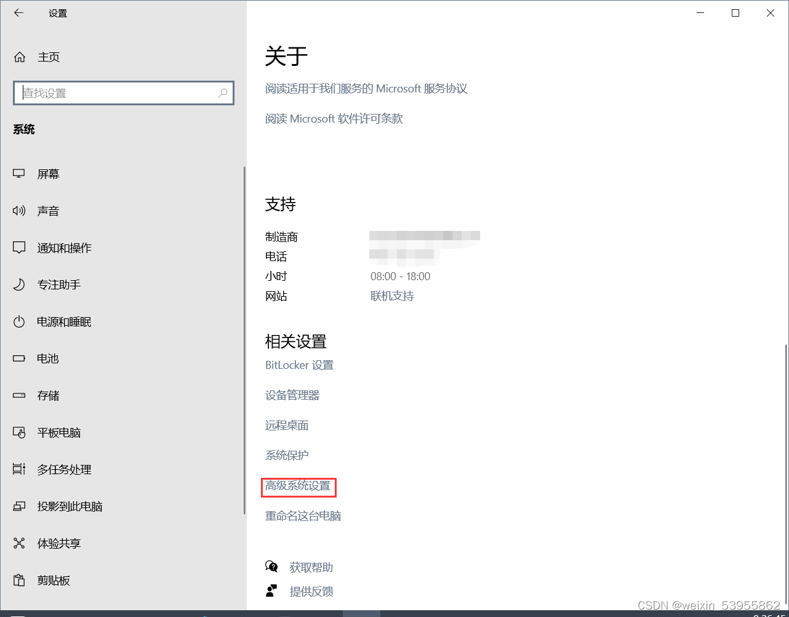This screenshot has height=617, width=789.
Task: Click the Multitasking (多任务处理) icon
Action: (x=19, y=470)
